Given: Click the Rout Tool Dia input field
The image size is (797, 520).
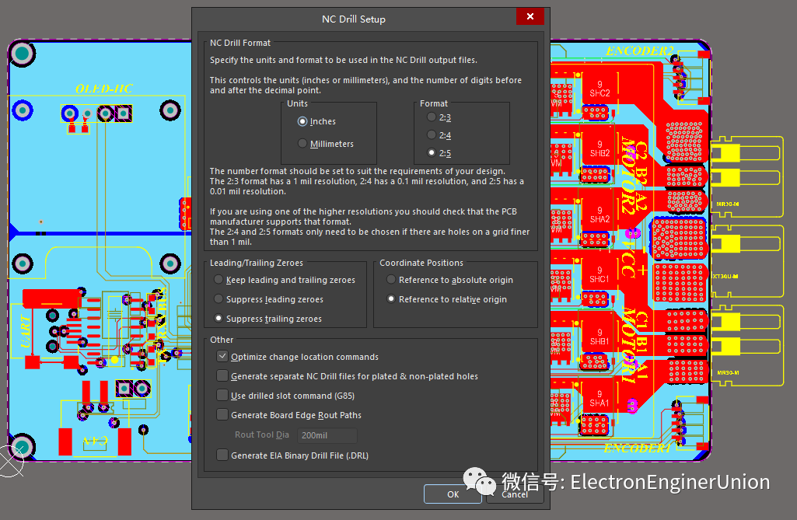Looking at the screenshot, I should point(327,435).
